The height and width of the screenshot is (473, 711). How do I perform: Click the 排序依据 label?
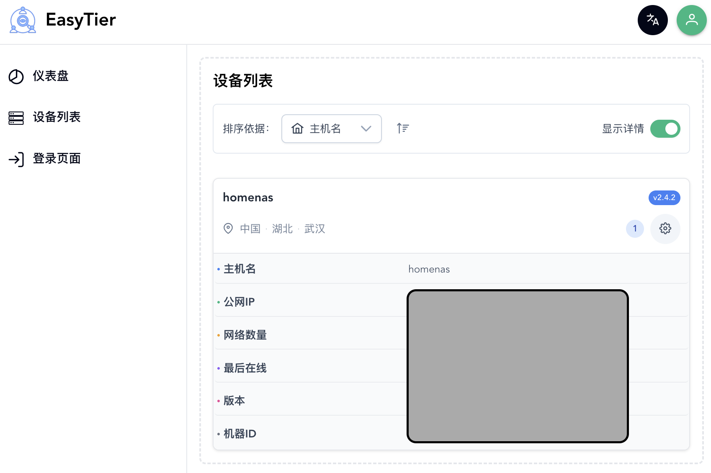click(246, 129)
